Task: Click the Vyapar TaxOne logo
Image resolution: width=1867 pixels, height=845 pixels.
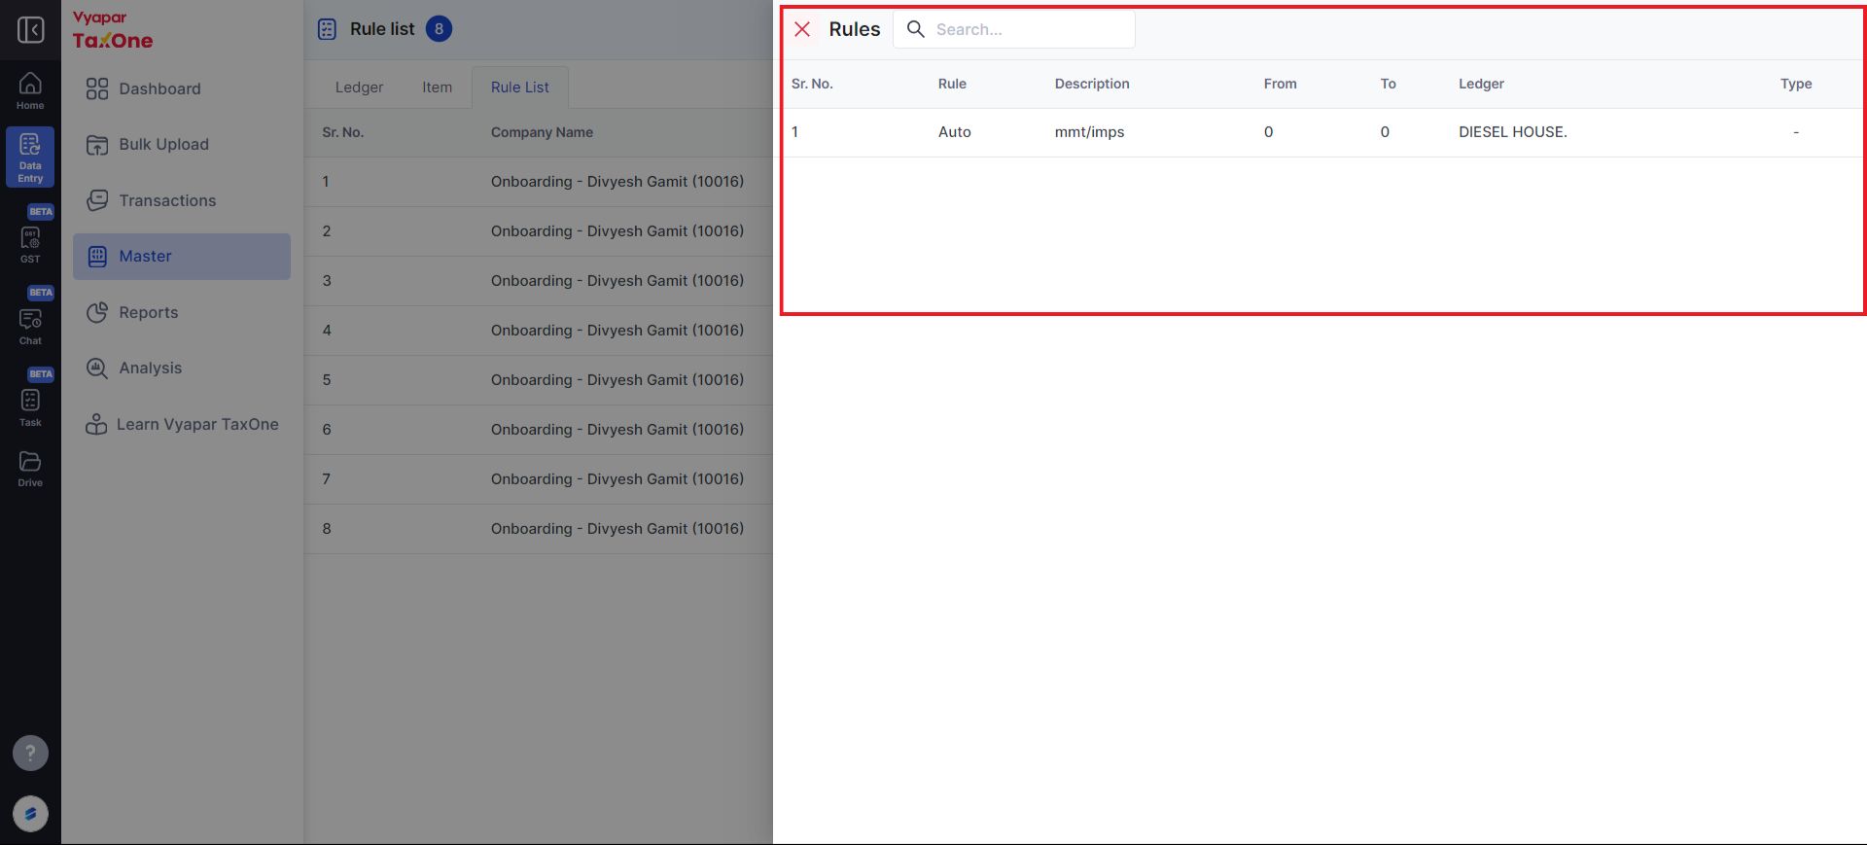Action: [113, 30]
